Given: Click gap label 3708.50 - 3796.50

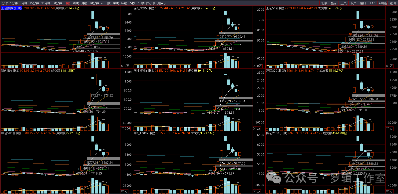Looking at the screenshot, I should [x=365, y=99].
